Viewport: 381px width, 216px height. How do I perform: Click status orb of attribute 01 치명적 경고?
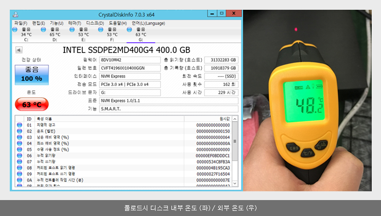pos(20,125)
